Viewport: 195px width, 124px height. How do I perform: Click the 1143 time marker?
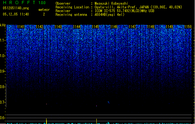tap(58, 27)
